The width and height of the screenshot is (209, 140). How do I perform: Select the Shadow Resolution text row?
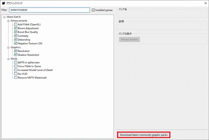tap(28, 55)
